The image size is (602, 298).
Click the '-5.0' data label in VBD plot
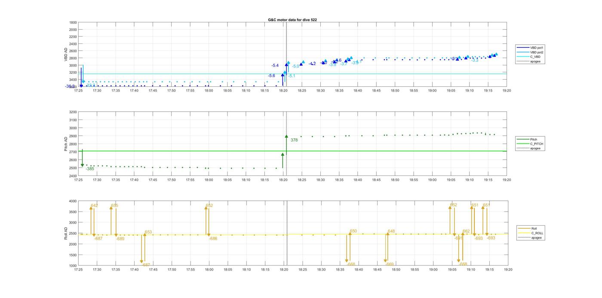(295, 66)
